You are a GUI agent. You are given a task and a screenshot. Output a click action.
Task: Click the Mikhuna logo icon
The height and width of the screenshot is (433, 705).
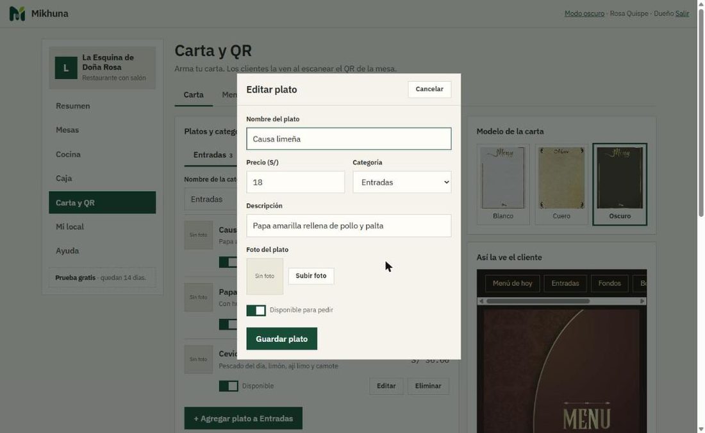17,13
